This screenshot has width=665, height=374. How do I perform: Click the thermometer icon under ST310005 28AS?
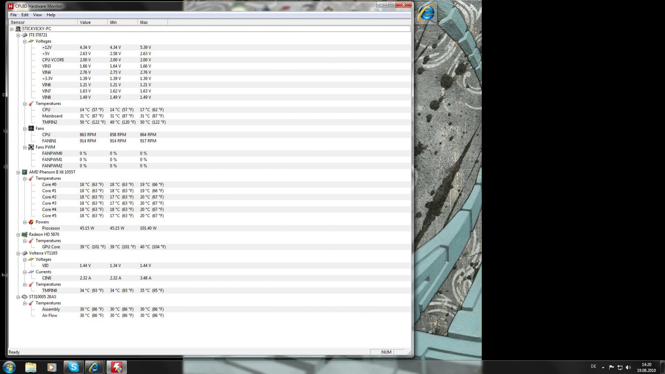tap(31, 303)
